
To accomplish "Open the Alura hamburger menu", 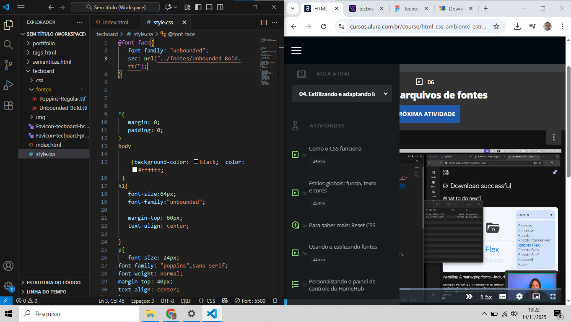I will 296,50.
